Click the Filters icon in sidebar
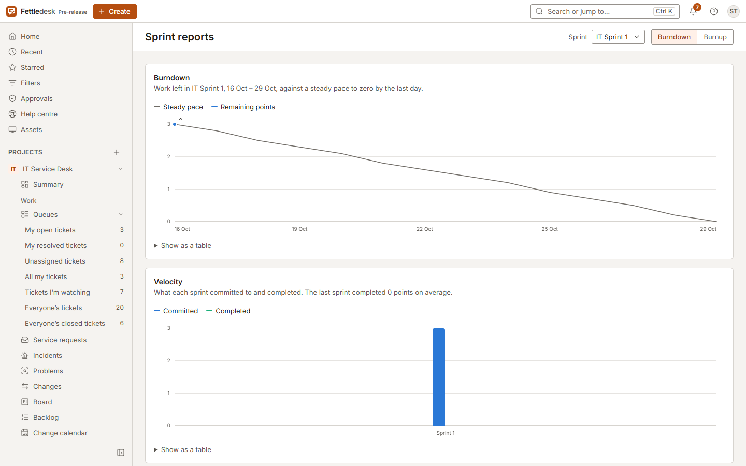 coord(12,83)
